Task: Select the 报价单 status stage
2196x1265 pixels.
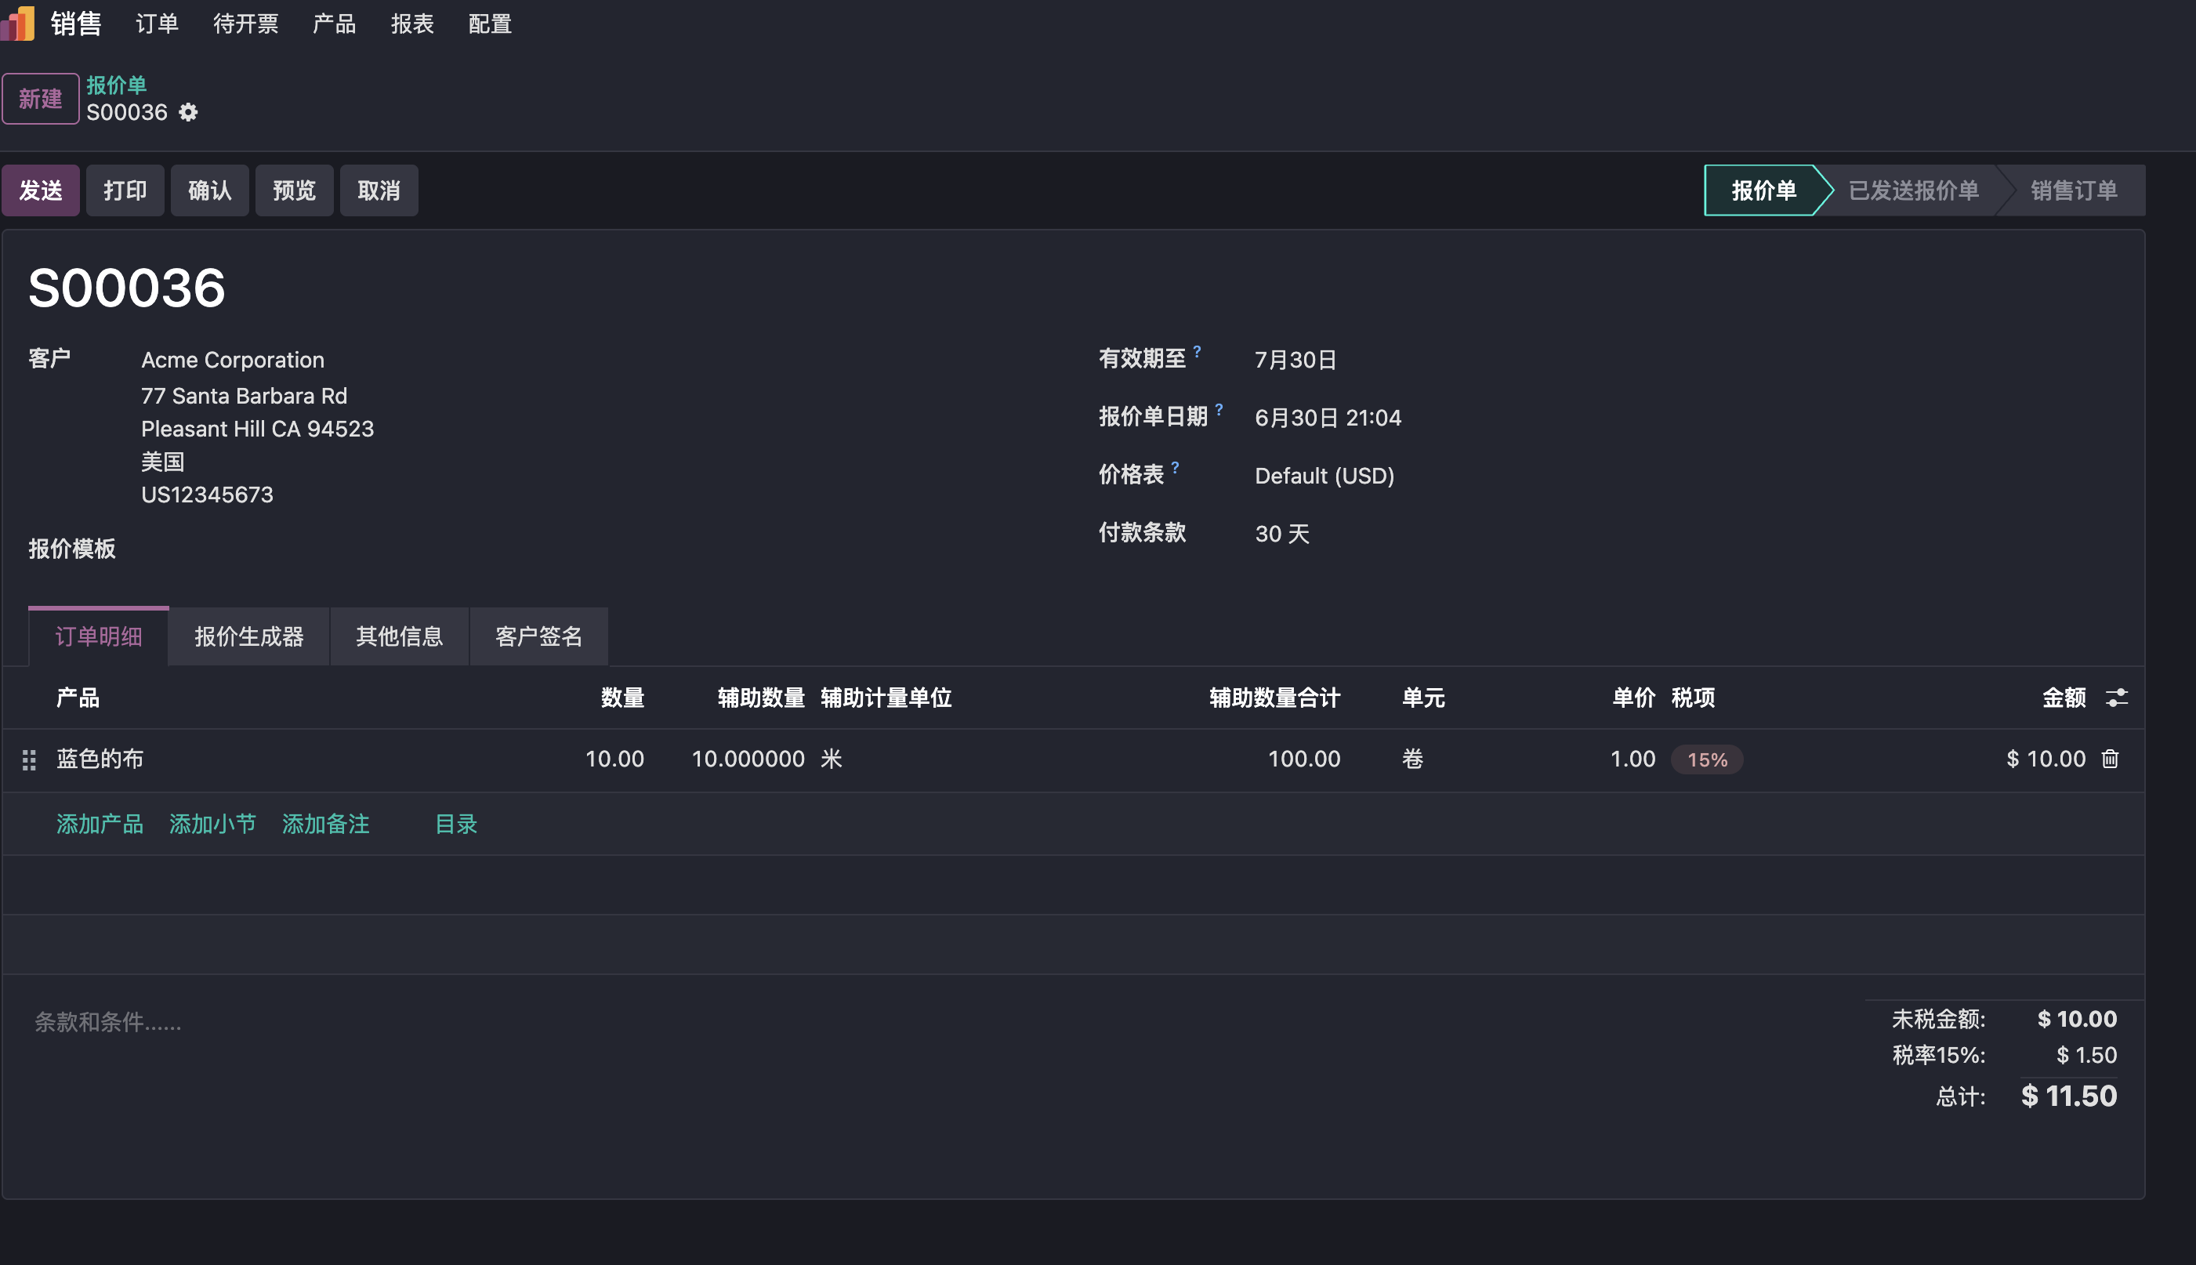Action: (x=1763, y=190)
